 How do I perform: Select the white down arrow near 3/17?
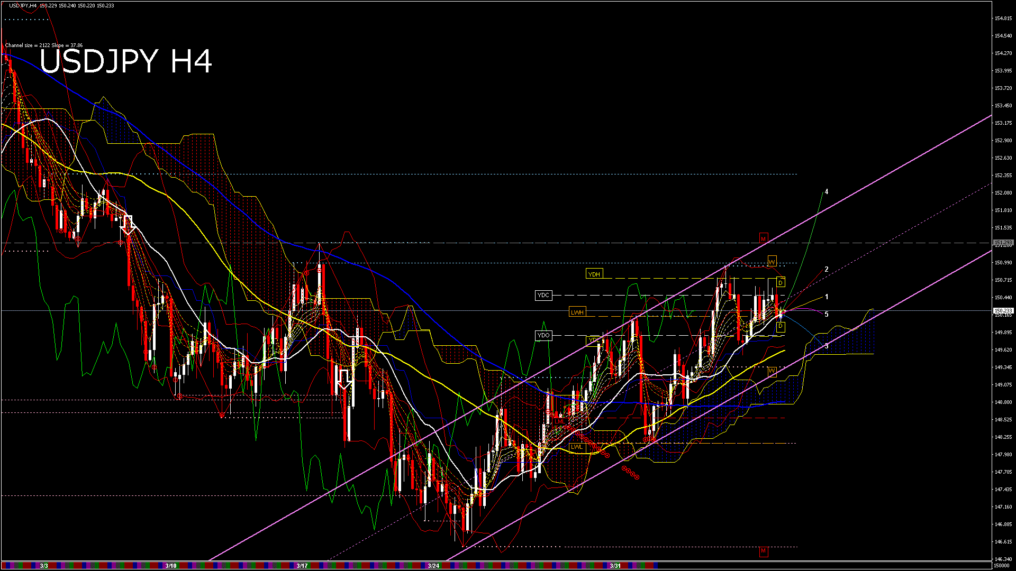pyautogui.click(x=344, y=379)
